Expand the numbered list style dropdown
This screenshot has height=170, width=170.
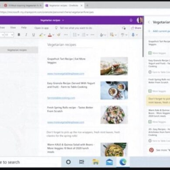coord(87,35)
